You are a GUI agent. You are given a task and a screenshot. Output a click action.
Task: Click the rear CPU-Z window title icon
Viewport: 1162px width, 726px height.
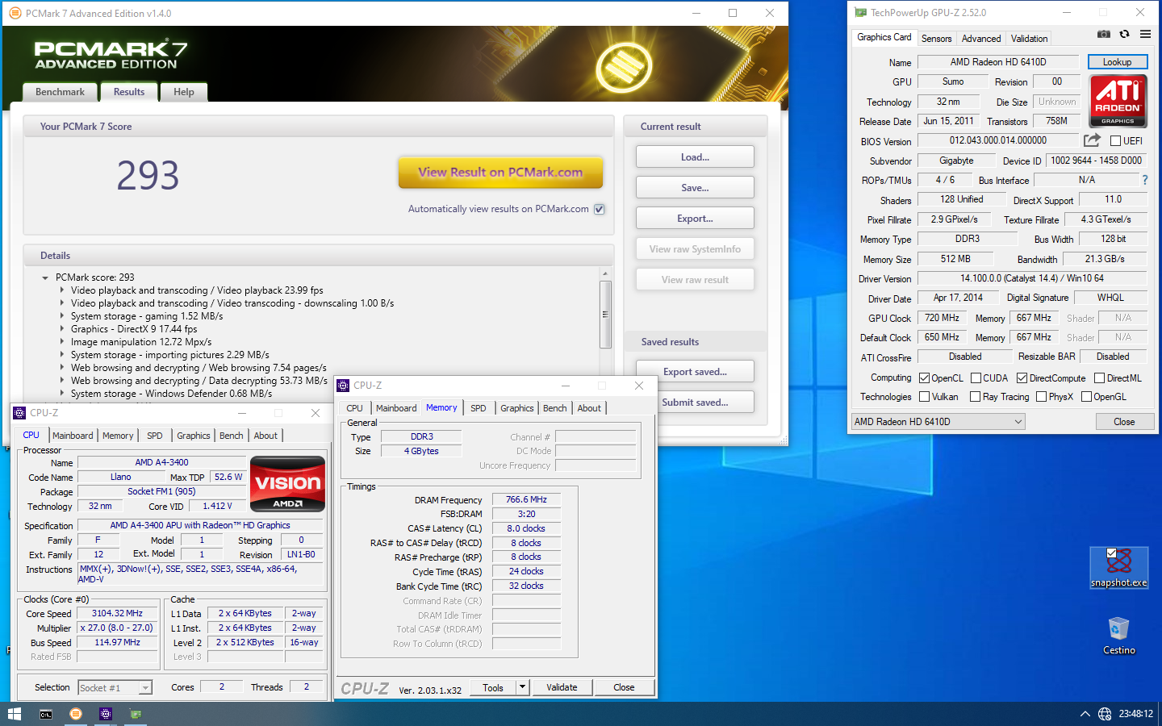click(19, 413)
